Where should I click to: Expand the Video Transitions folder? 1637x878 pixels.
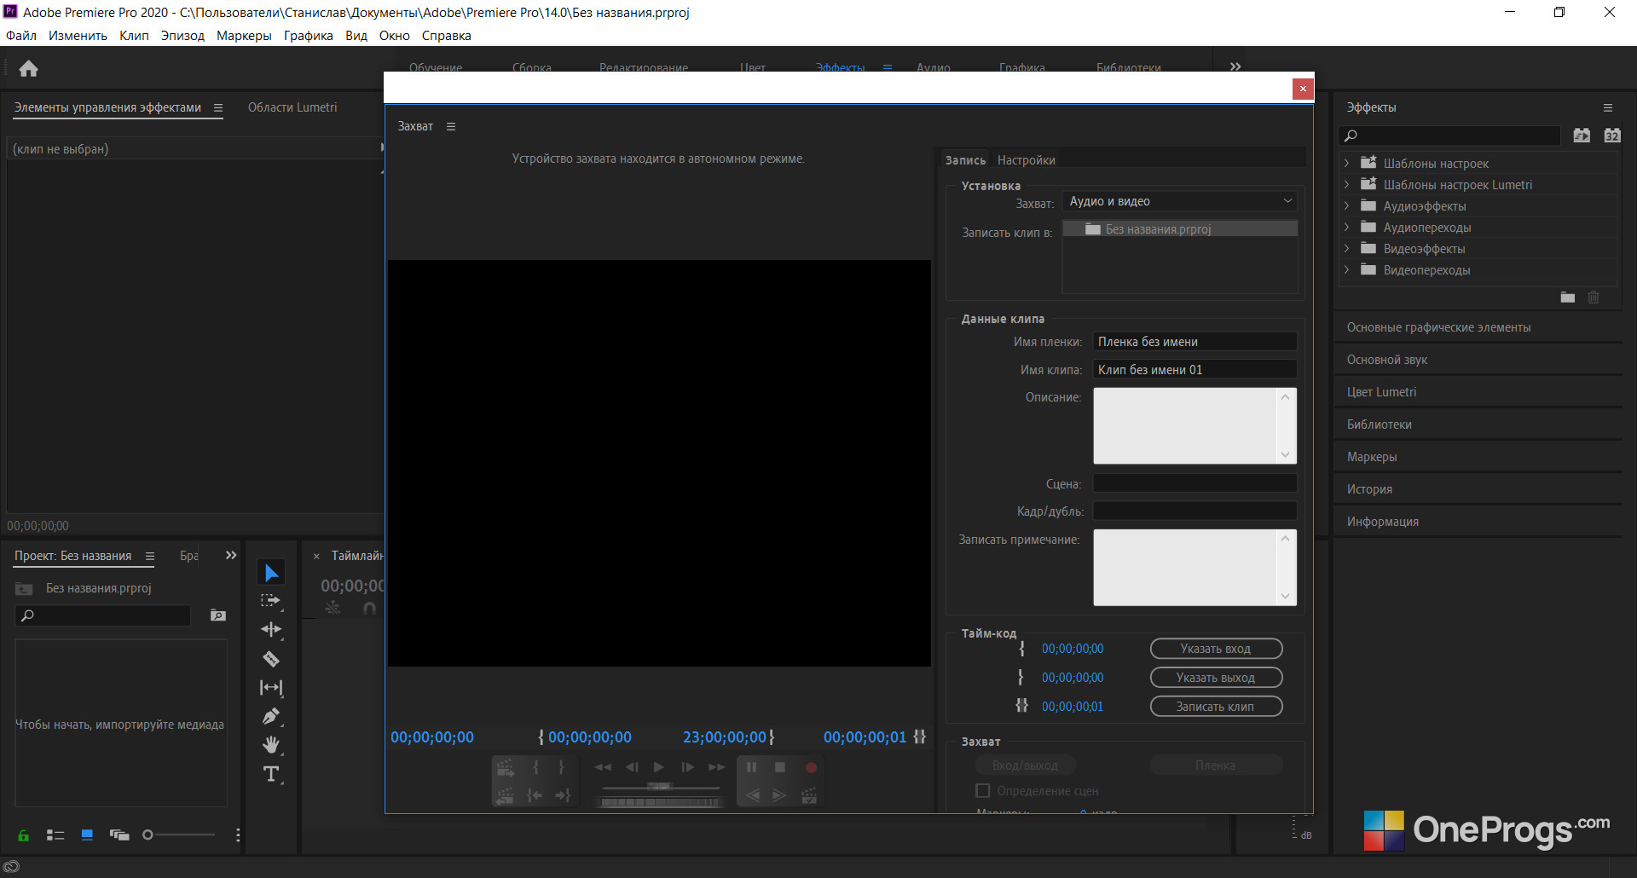coord(1347,269)
